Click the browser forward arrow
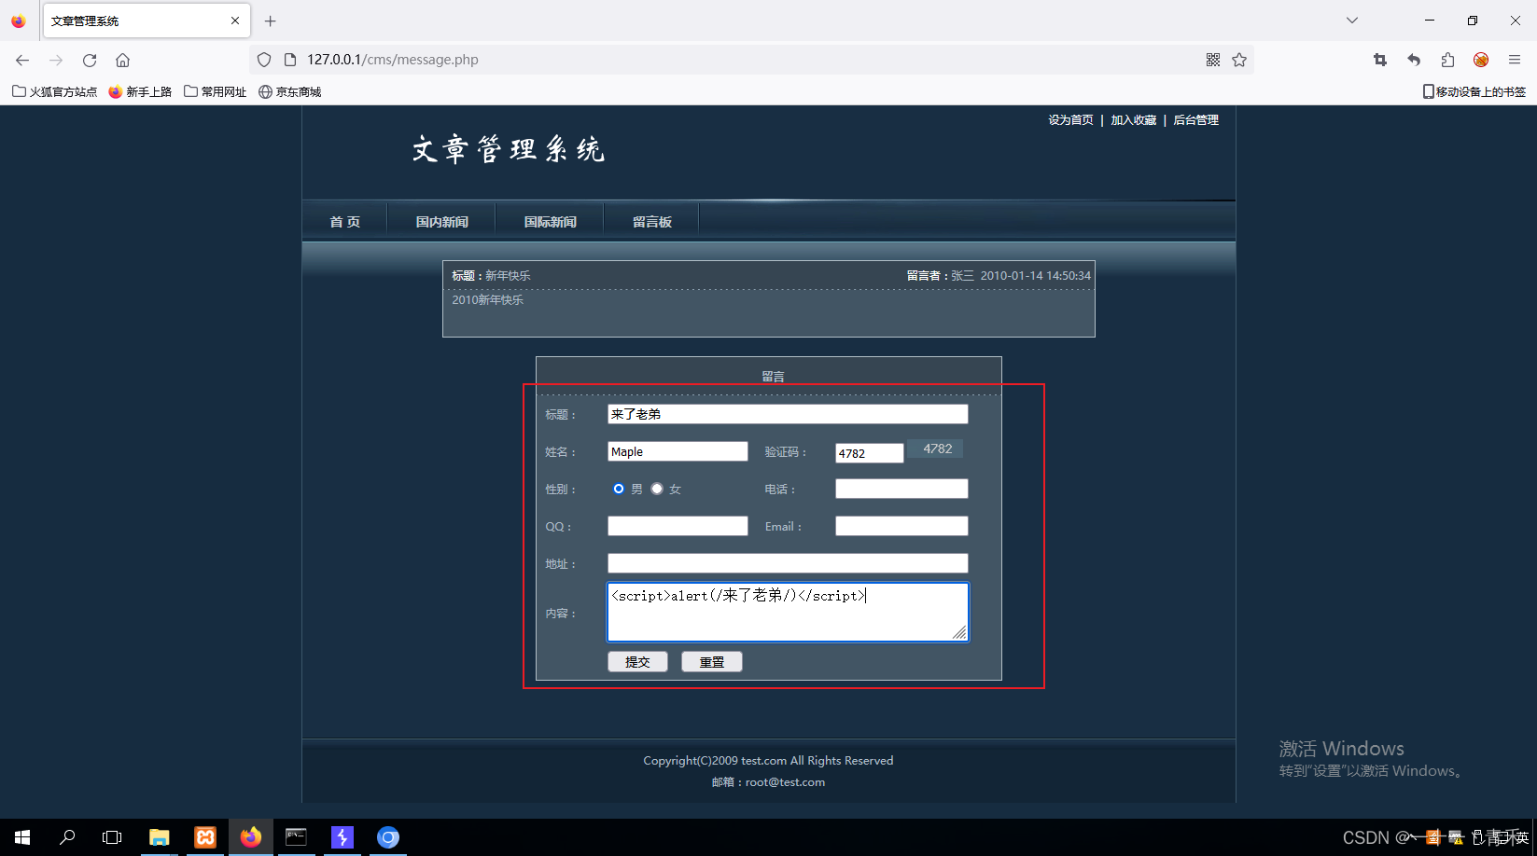This screenshot has width=1537, height=856. 56,60
